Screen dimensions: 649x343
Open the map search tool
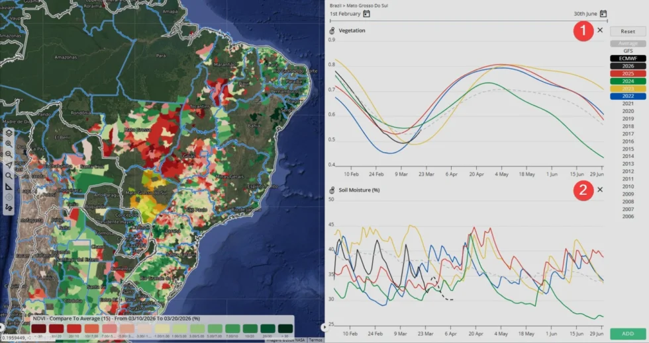coord(9,176)
